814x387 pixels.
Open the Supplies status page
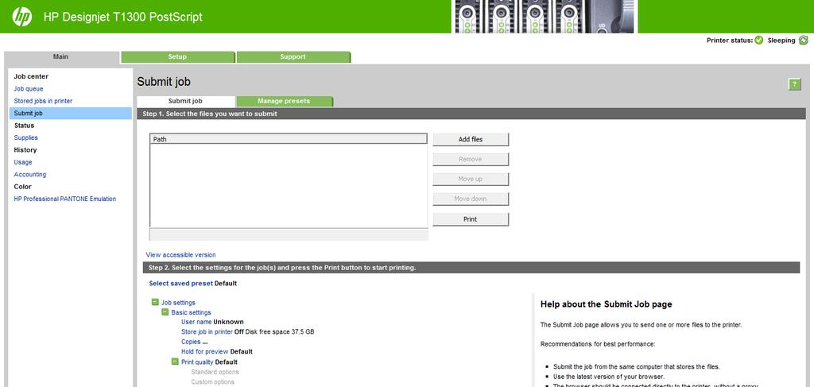pyautogui.click(x=26, y=138)
